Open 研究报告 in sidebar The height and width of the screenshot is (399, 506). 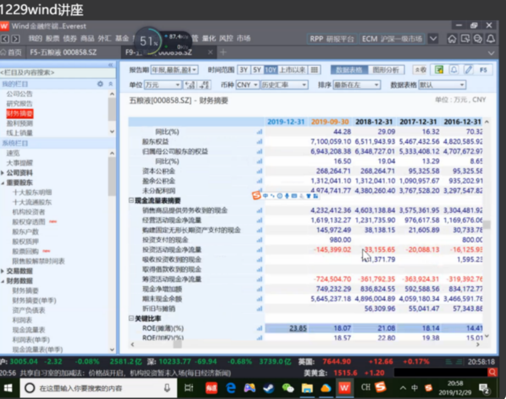click(19, 104)
